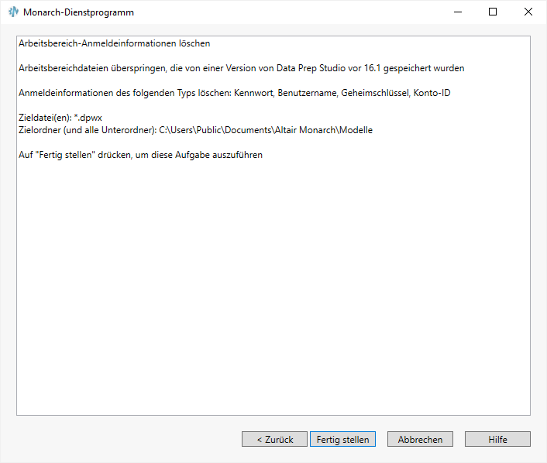Click the Monarch app icon in title bar
Screen dimensions: 547x463
[x=13, y=12]
